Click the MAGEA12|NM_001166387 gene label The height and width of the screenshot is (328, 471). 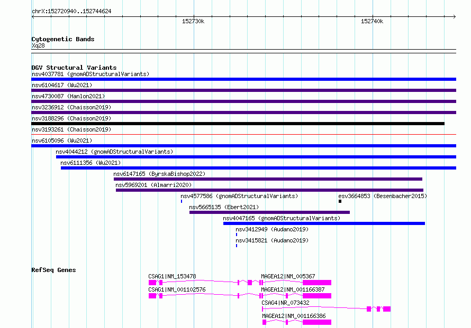click(293, 289)
